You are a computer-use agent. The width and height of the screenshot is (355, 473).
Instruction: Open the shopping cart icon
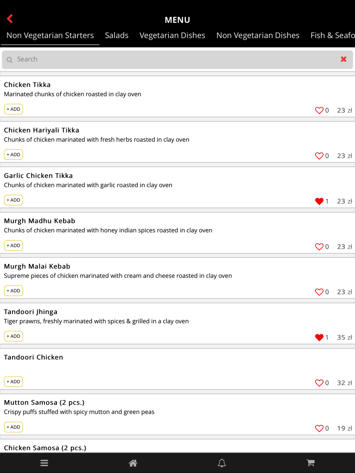pyautogui.click(x=311, y=463)
